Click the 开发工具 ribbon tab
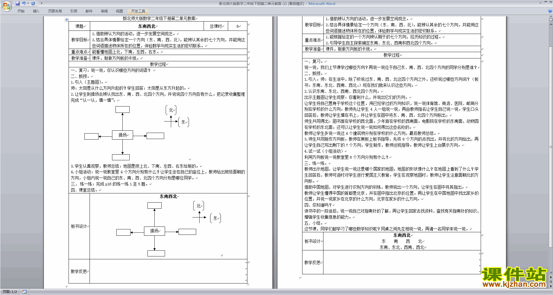This screenshot has width=553, height=295. pos(138,11)
